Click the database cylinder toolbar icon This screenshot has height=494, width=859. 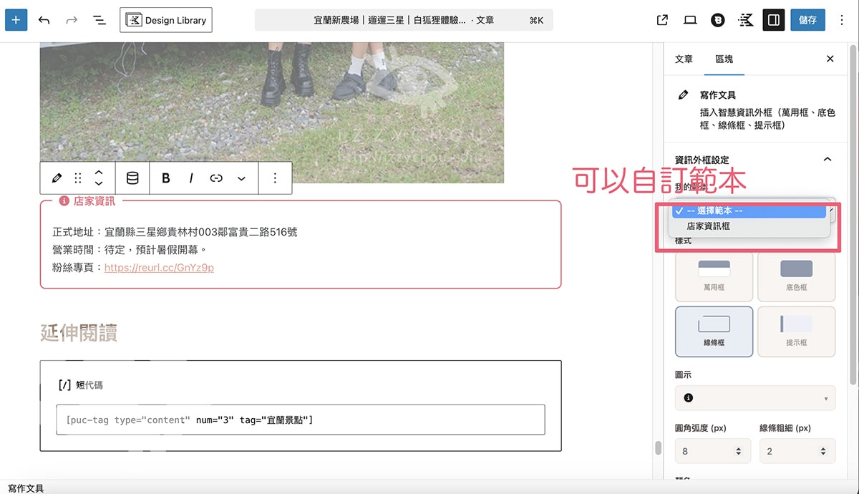tap(132, 178)
